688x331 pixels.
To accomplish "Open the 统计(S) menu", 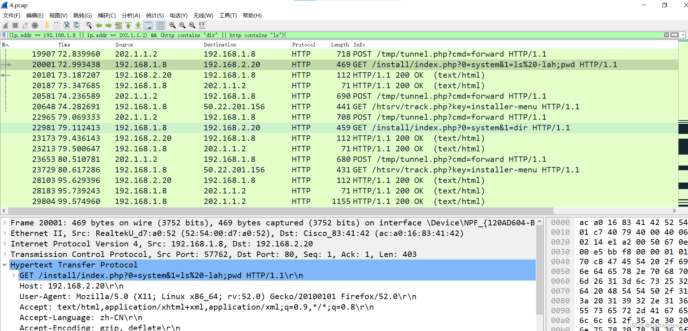I will pyautogui.click(x=155, y=16).
